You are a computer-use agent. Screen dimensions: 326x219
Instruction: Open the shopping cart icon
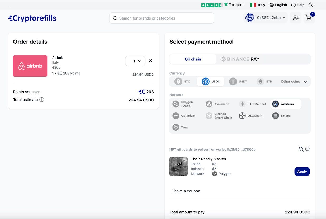click(309, 18)
